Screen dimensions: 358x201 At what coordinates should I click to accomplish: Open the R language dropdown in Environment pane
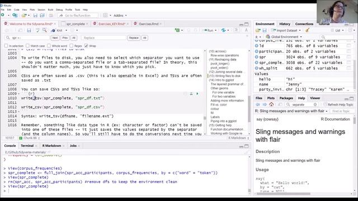point(258,37)
